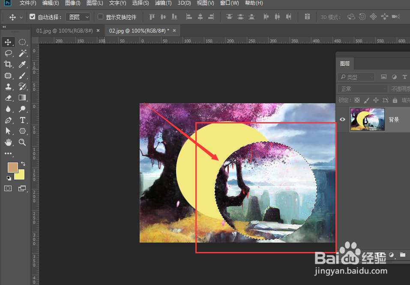Select the Patch healing tool
The width and height of the screenshot is (410, 285).
click(x=8, y=76)
